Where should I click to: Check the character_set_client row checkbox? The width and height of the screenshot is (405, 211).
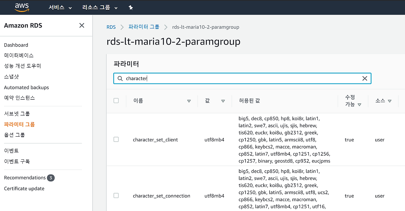[x=116, y=140]
